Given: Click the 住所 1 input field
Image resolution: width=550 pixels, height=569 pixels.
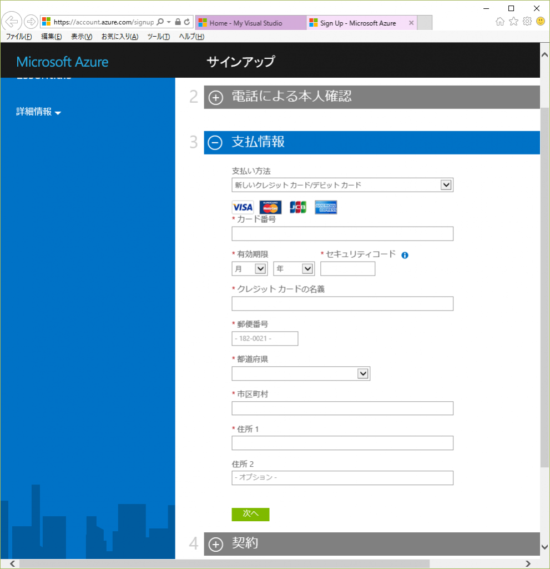Looking at the screenshot, I should pos(342,443).
